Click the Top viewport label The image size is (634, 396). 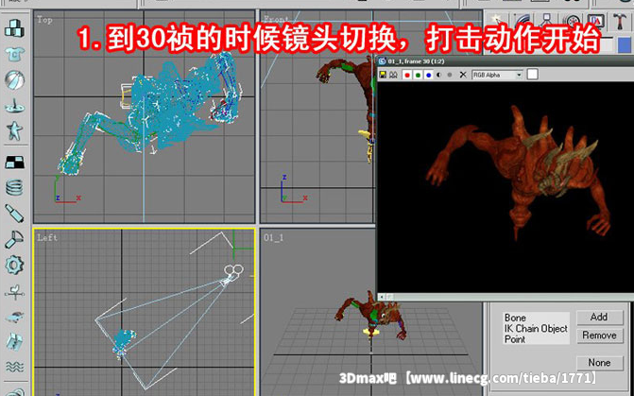pyautogui.click(x=44, y=20)
